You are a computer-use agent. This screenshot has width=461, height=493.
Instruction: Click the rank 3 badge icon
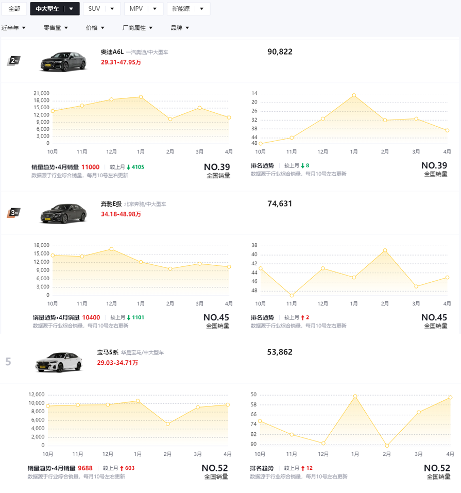point(13,213)
